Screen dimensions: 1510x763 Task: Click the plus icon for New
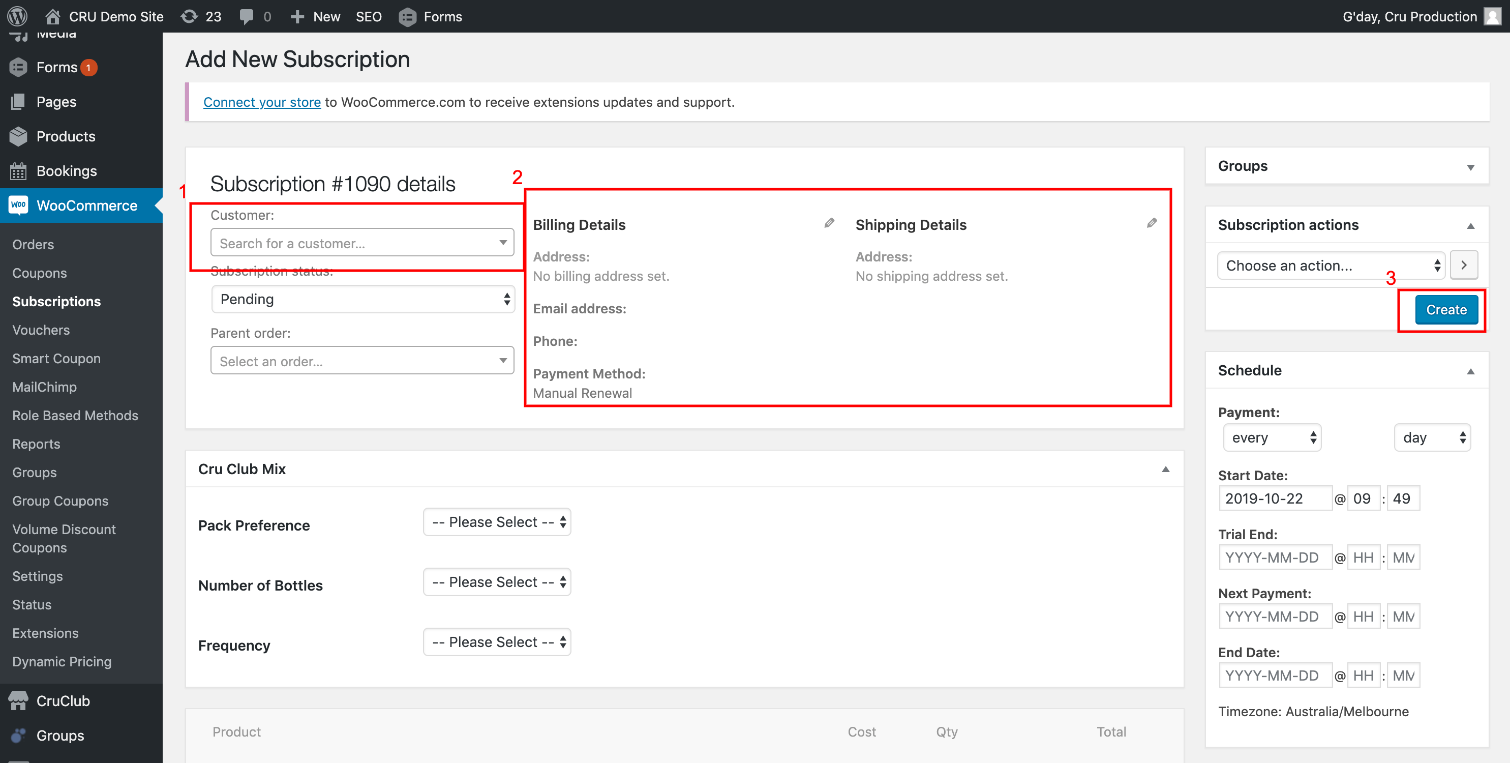coord(297,16)
